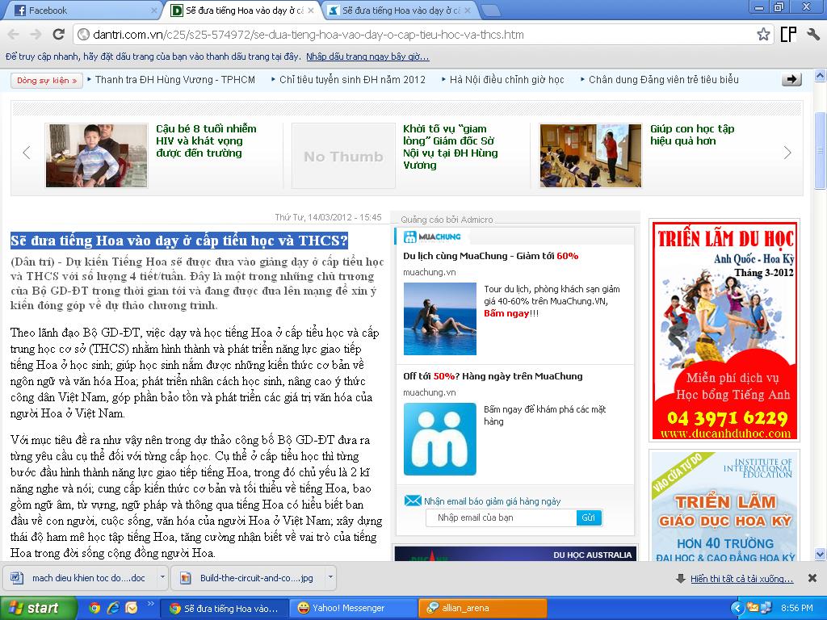Open a new tab
The height and width of the screenshot is (620, 827).
[490, 10]
